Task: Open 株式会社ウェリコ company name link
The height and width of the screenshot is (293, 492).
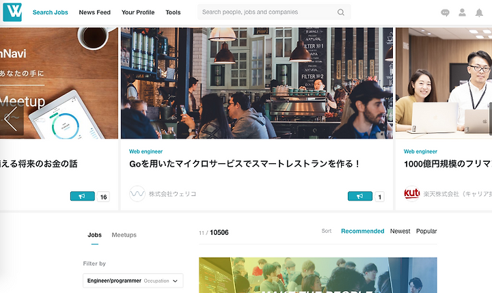Action: click(x=172, y=194)
